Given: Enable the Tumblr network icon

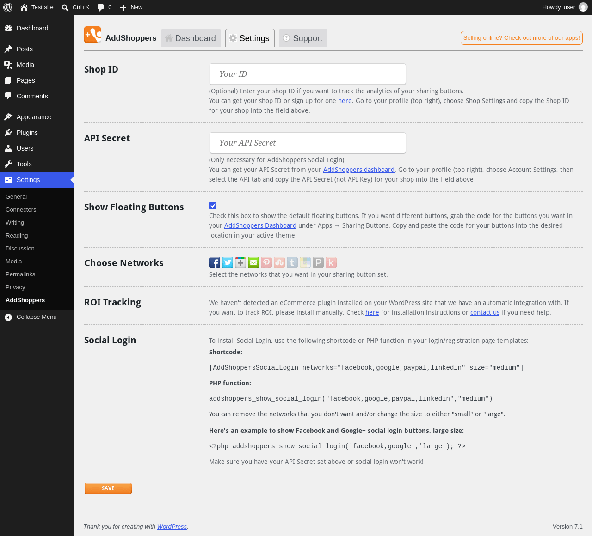Looking at the screenshot, I should 292,262.
